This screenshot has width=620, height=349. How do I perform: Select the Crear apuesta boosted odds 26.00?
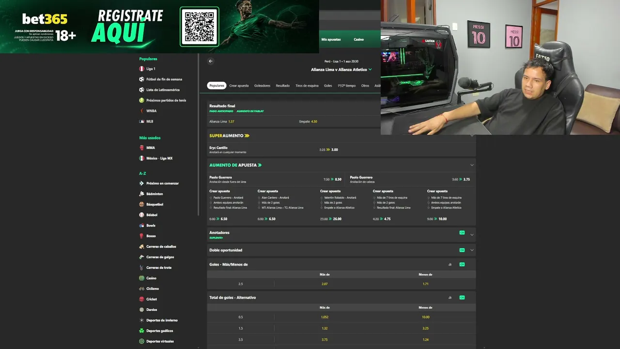(x=337, y=219)
